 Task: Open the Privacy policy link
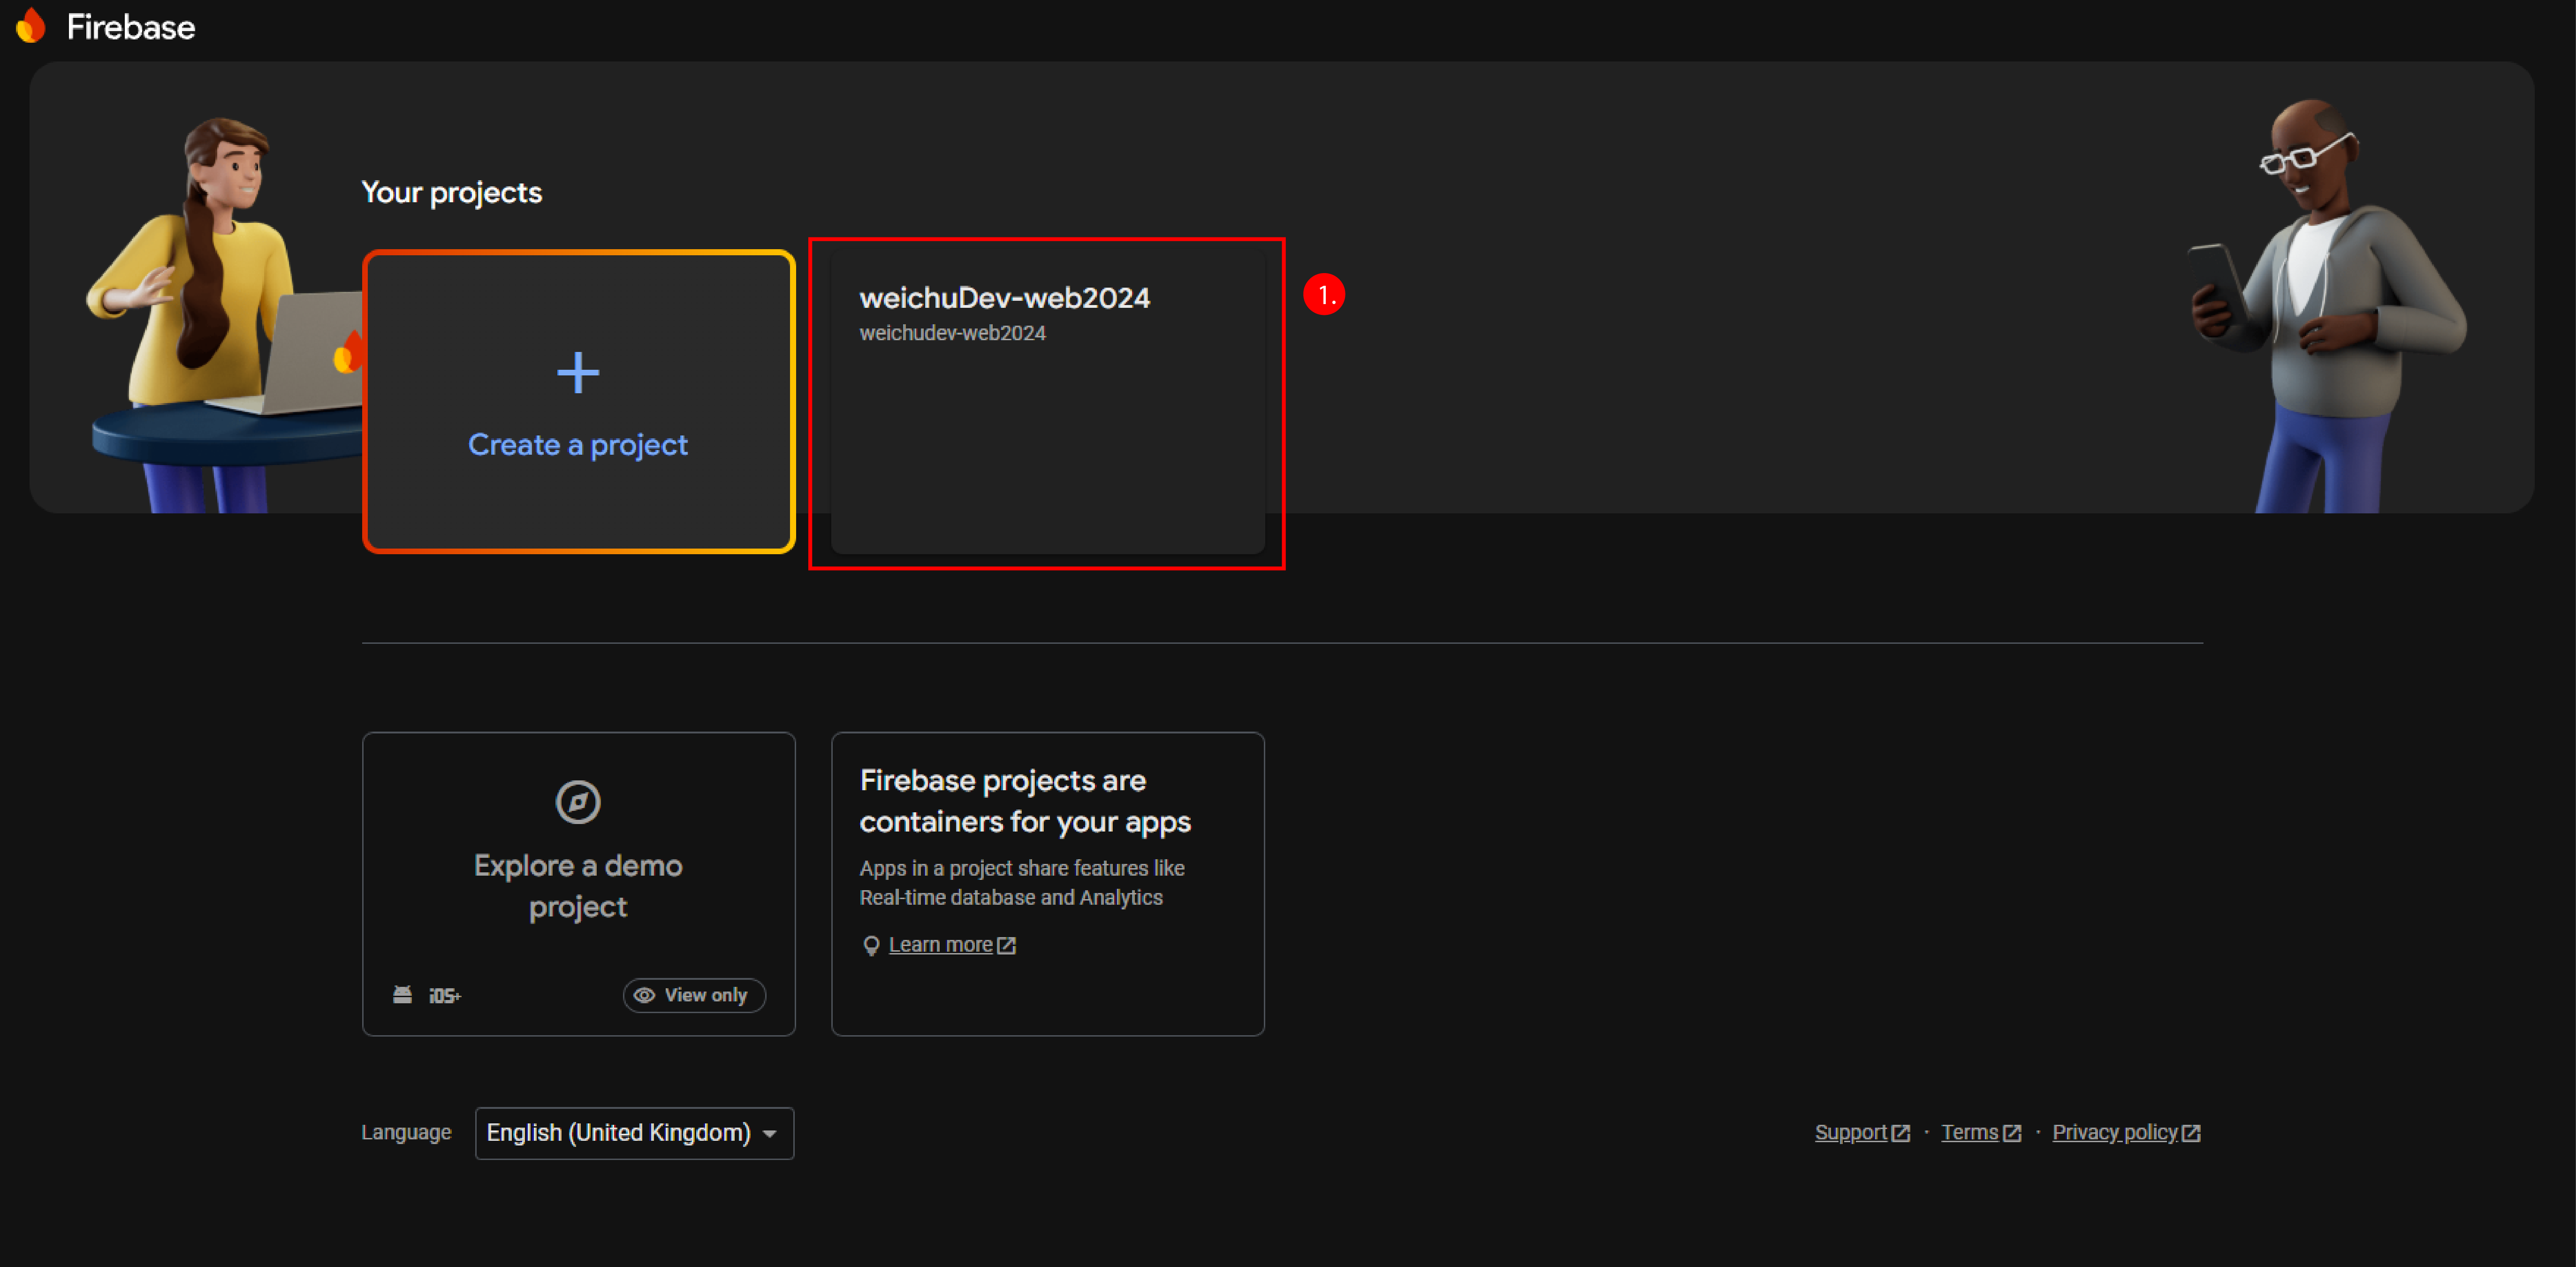point(2114,1133)
